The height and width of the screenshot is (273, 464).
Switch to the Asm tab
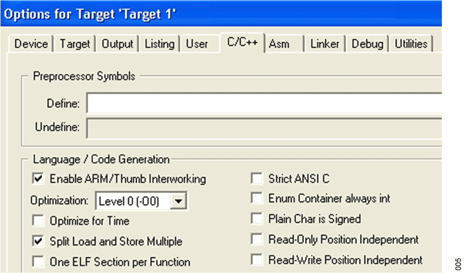coord(279,44)
